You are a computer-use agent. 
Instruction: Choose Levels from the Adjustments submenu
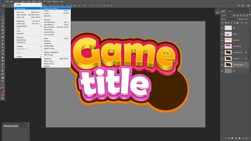point(56,11)
